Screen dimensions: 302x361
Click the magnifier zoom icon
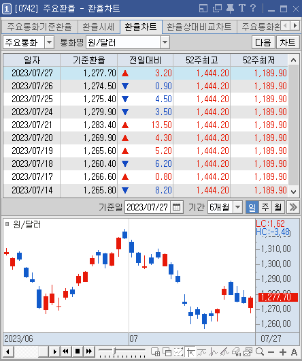260,351
